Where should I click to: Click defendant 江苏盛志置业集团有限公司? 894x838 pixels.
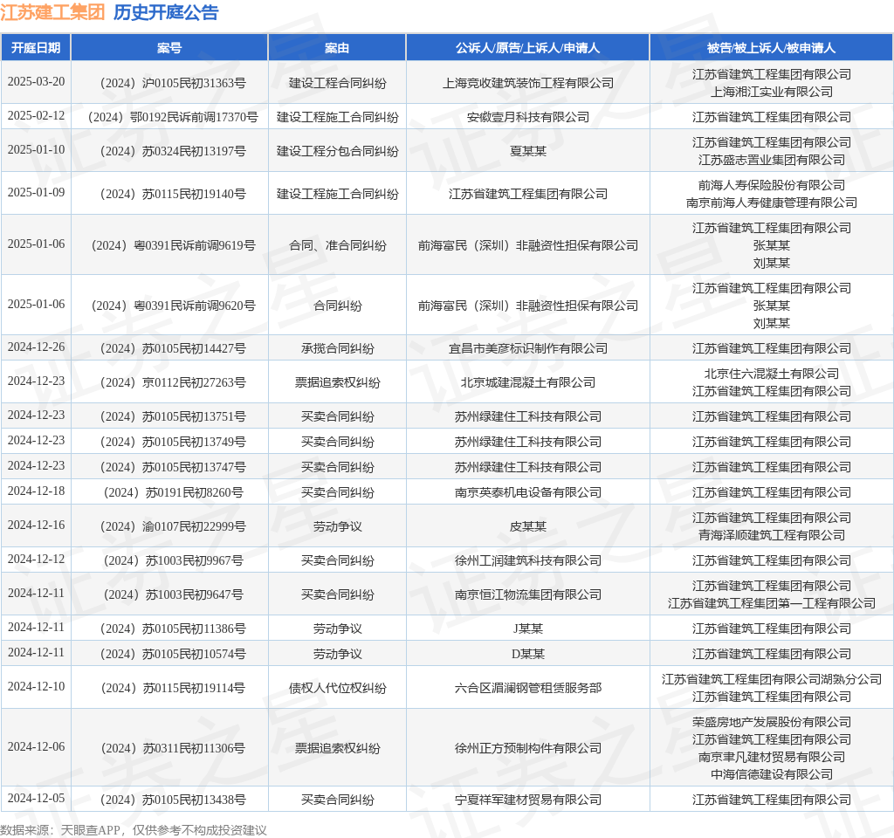coord(772,161)
